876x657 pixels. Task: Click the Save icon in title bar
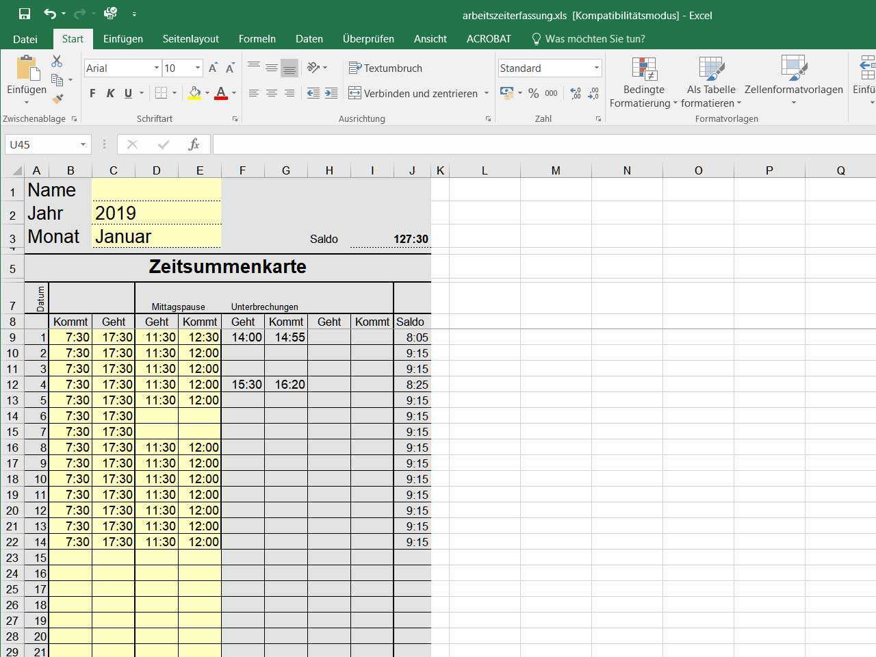[25, 14]
